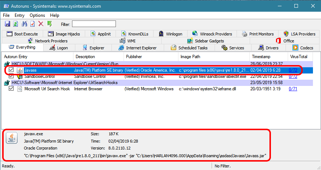Click the green arrow toolbar icon
The width and height of the screenshot is (321, 170).
50,24
